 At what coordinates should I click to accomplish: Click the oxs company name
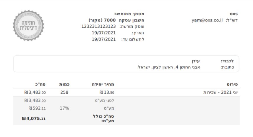click(234, 14)
